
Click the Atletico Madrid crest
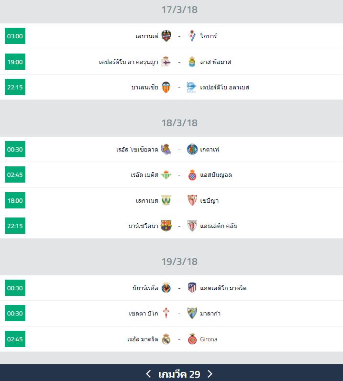coord(192,288)
